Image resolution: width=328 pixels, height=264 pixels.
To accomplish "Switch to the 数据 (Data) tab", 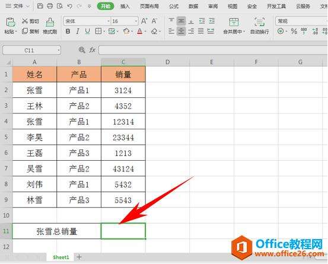I will 193,7.
